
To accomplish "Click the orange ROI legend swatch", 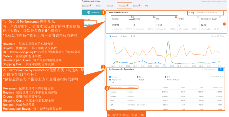I will pos(131,36).
